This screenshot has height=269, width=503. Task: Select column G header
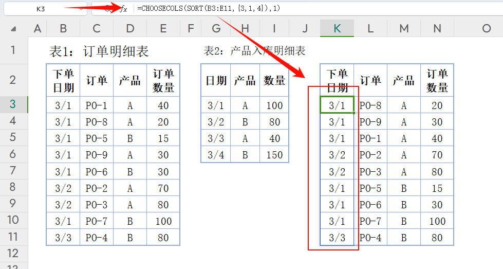point(216,29)
